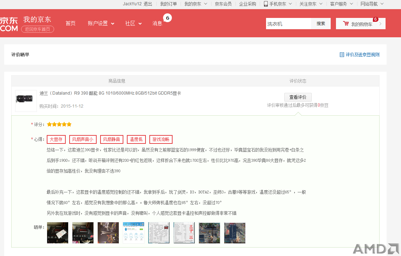Open eighth thumbnail game screenshot
Screen dimensions: 401x256
coord(235,233)
